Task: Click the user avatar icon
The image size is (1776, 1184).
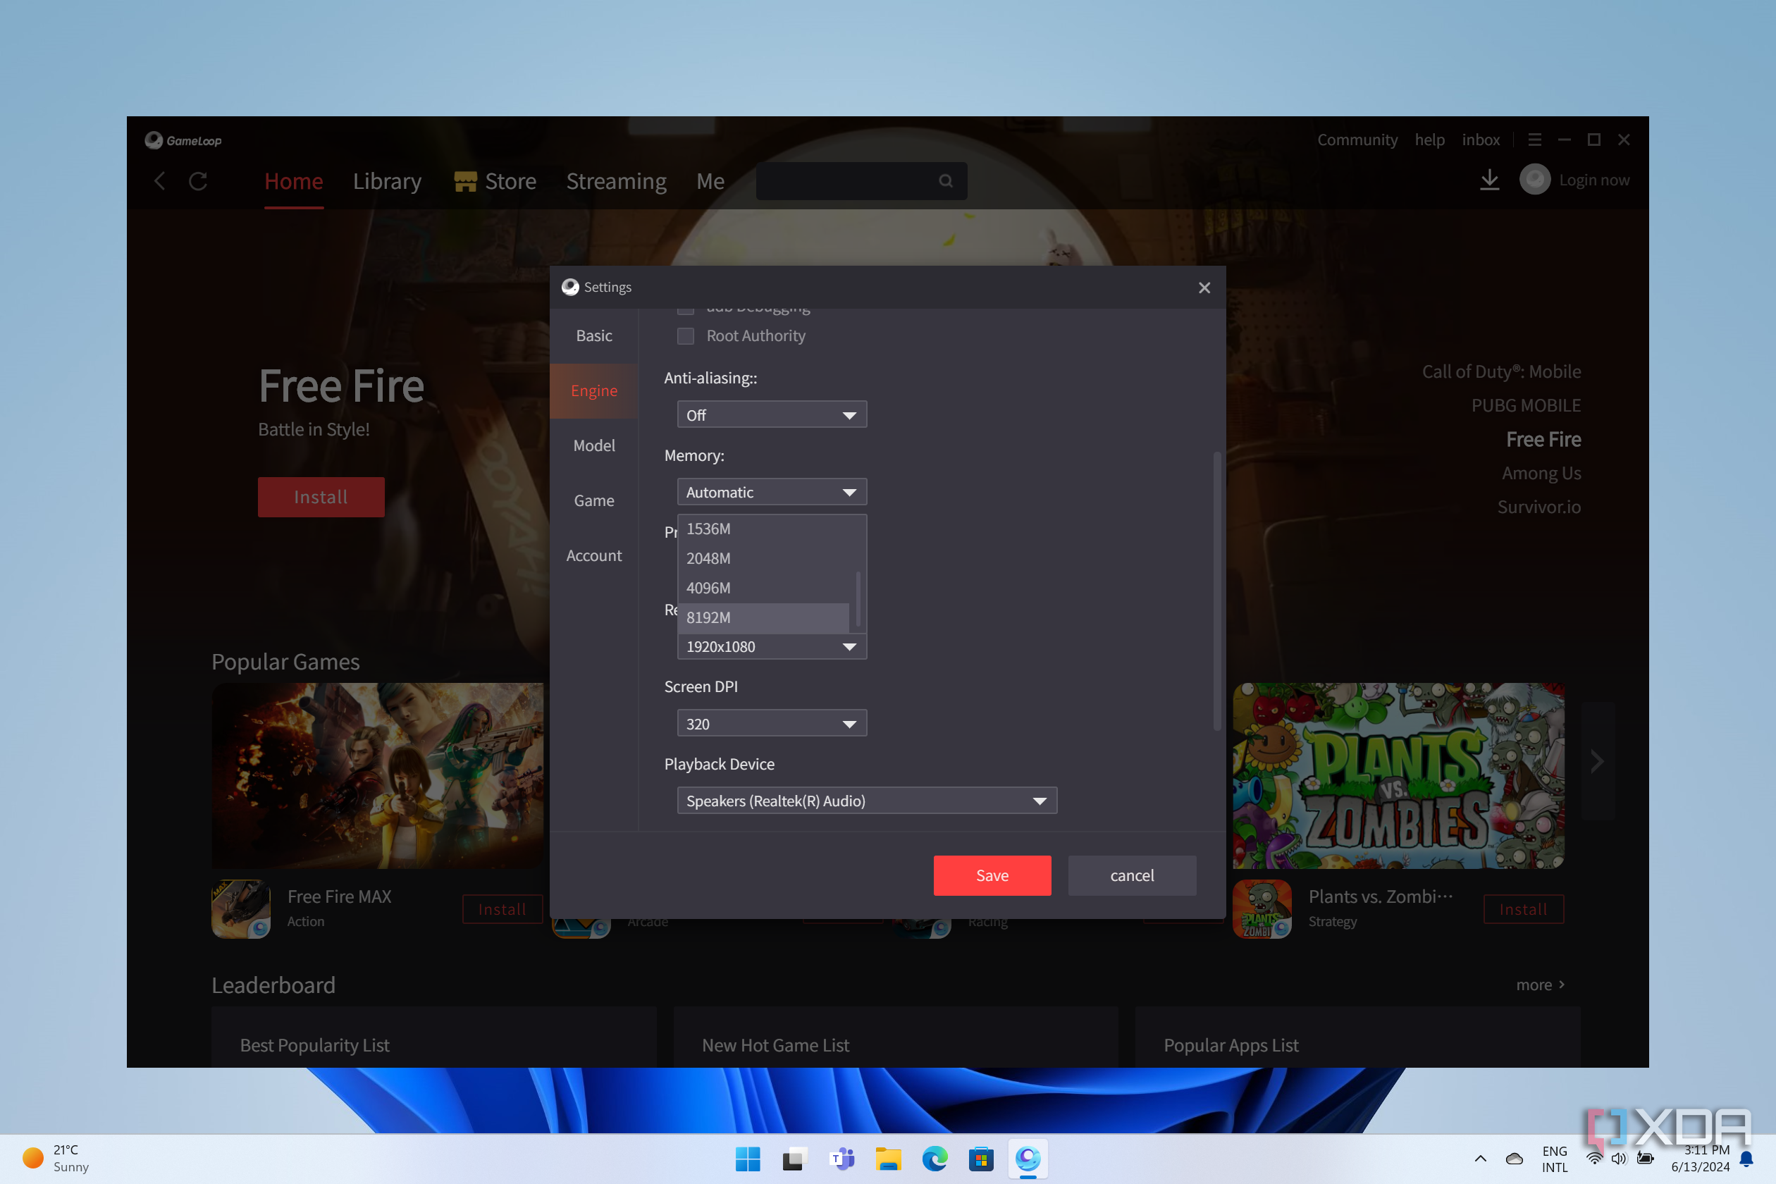Action: [x=1534, y=180]
